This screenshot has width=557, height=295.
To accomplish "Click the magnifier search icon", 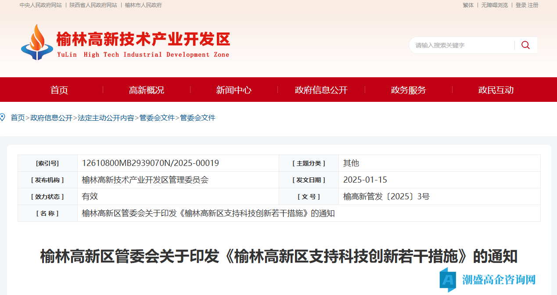I will [525, 45].
